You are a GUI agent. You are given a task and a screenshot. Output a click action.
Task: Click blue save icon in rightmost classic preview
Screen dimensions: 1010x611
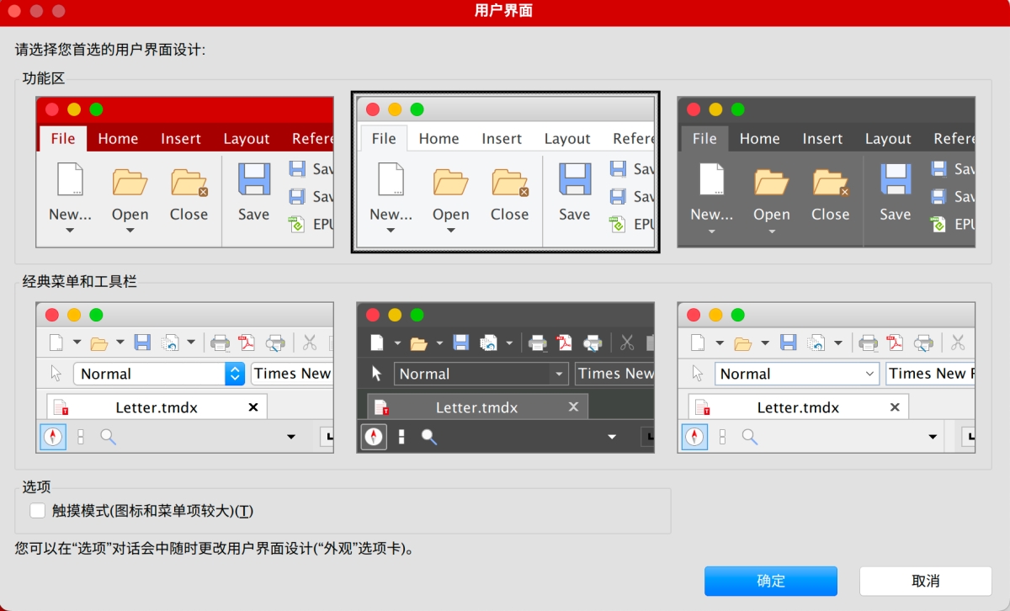click(788, 343)
